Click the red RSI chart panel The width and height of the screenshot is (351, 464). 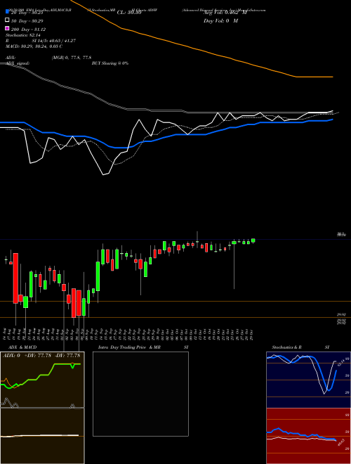coord(308,436)
